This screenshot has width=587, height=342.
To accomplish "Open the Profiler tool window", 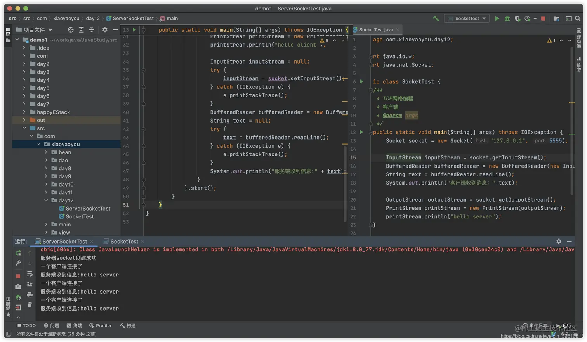I will coord(100,326).
